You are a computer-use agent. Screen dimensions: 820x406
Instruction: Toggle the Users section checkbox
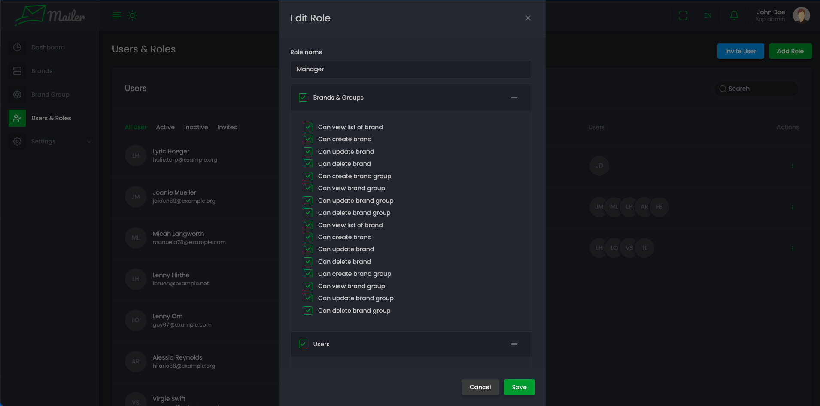(x=303, y=344)
